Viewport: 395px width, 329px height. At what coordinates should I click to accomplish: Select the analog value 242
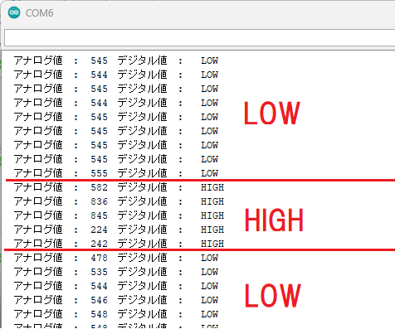[x=99, y=244]
